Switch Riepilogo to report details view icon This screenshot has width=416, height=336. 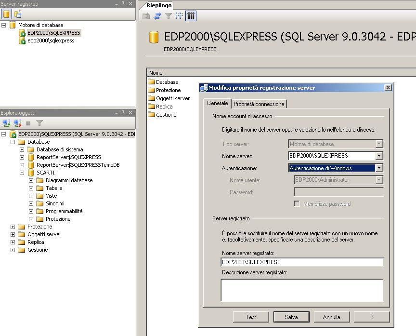(x=191, y=16)
